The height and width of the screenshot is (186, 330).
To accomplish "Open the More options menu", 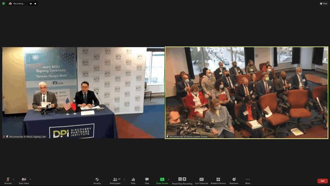I will point(248,180).
